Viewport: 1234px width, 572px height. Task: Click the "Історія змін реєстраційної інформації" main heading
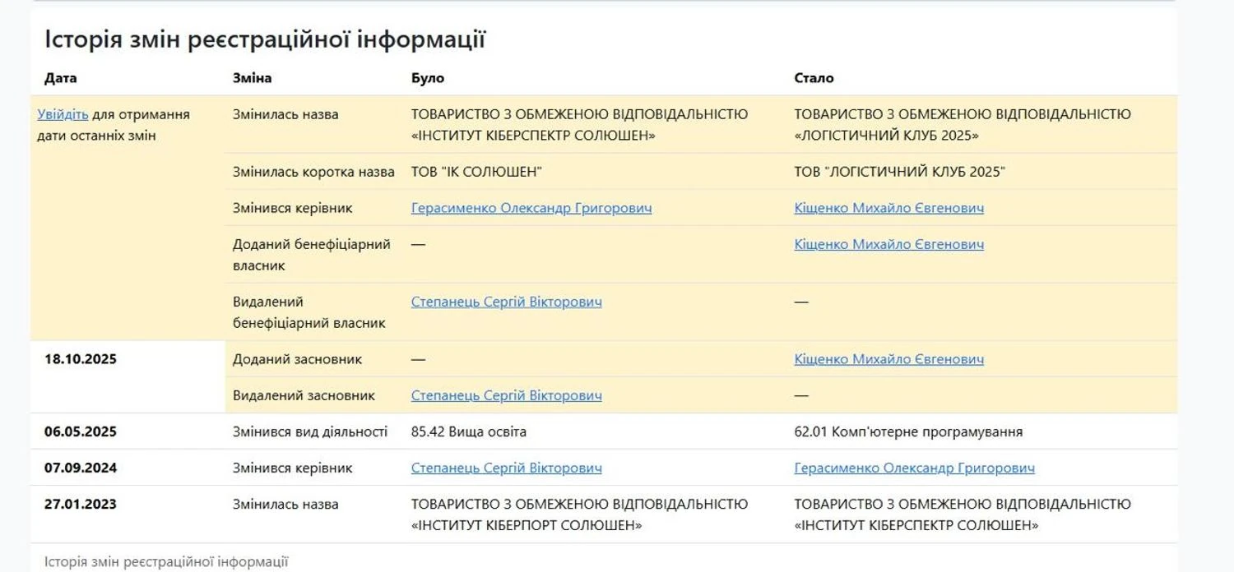click(x=264, y=39)
